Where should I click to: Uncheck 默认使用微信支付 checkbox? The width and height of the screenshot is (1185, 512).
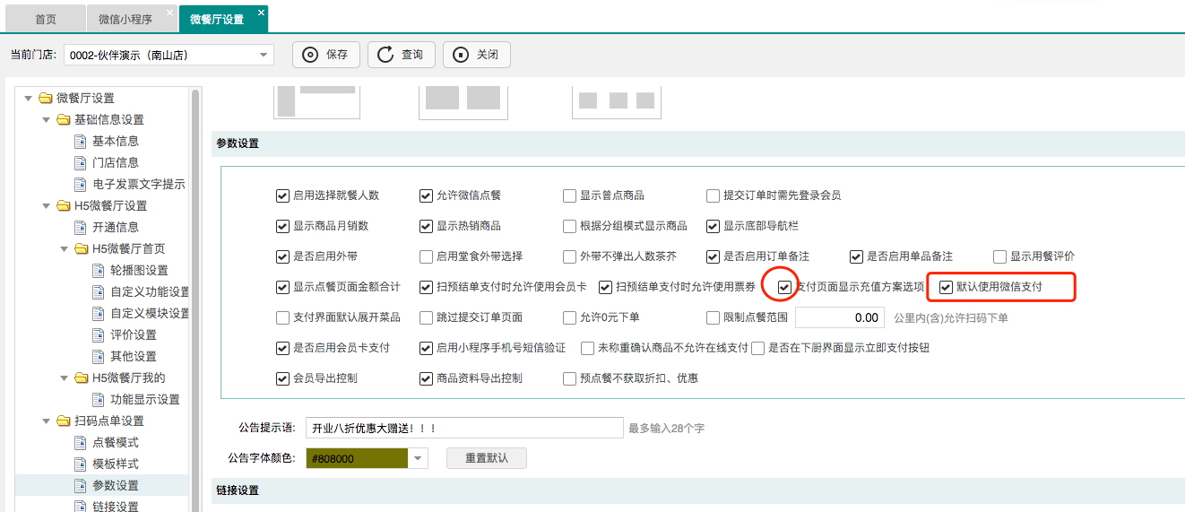[x=946, y=288]
